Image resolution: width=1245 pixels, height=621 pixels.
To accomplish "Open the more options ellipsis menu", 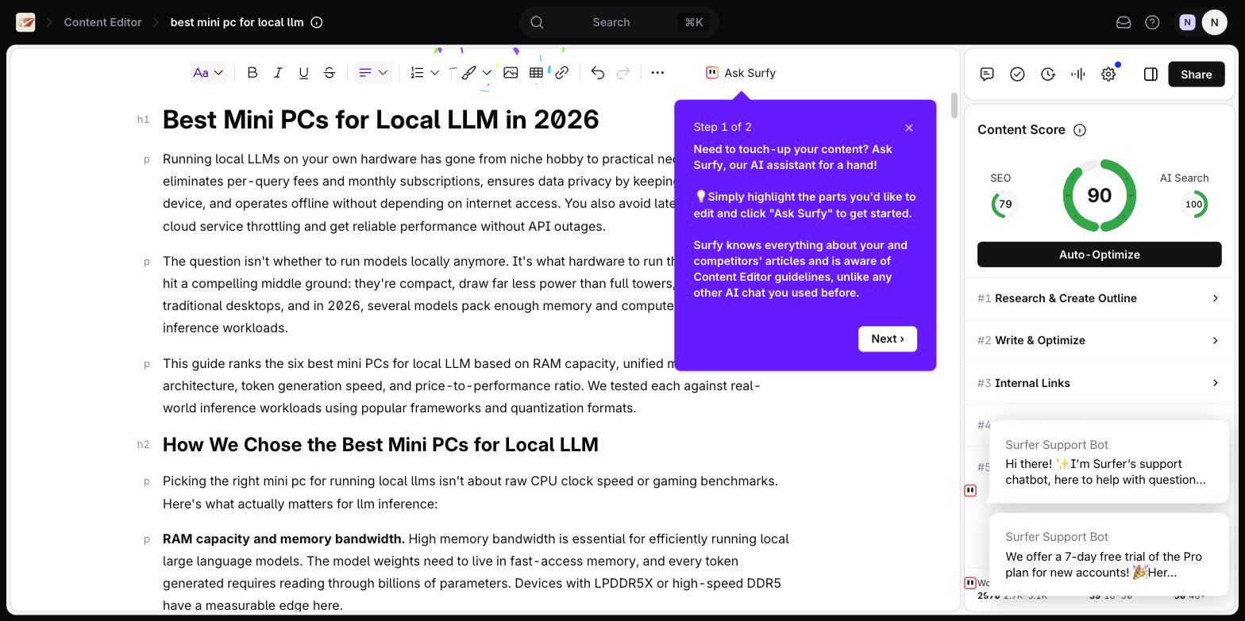I will click(657, 72).
